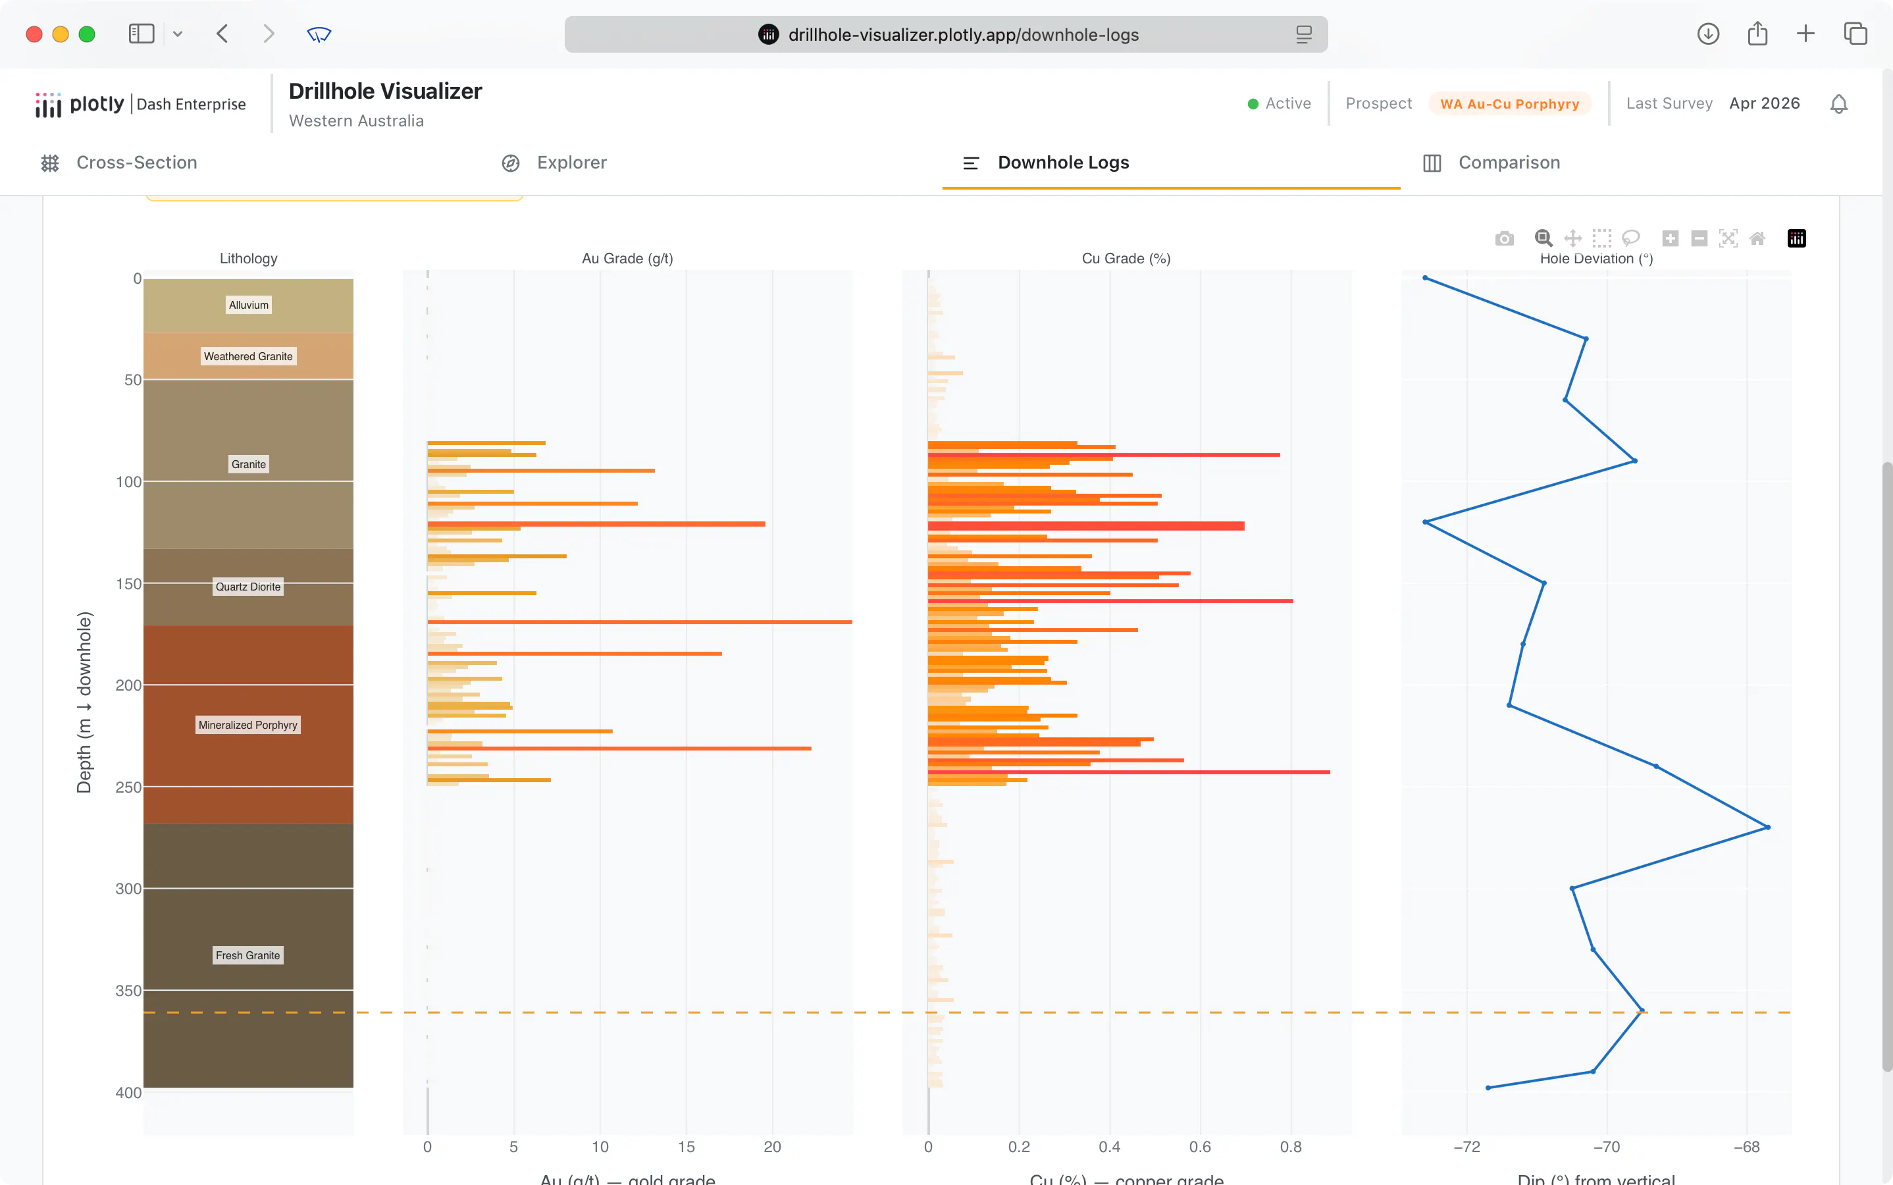Click the Autoscale icon in modebar
This screenshot has width=1893, height=1185.
pyautogui.click(x=1728, y=238)
